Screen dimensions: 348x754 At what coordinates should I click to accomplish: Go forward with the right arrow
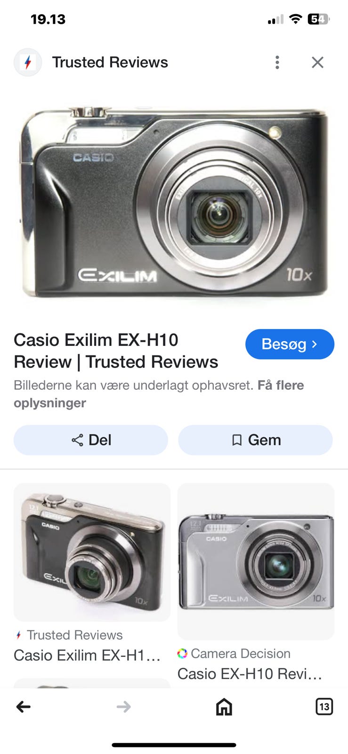point(123,706)
